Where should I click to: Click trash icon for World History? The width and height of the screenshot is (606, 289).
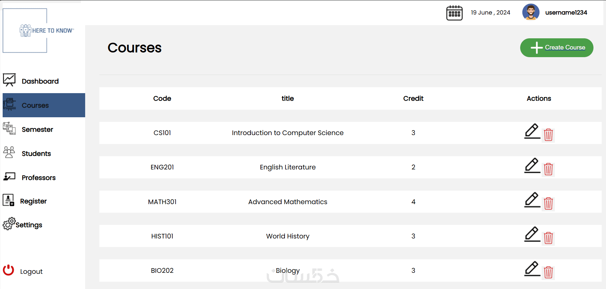(548, 238)
